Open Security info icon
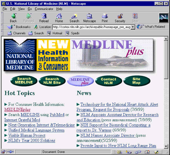 pos(120,18)
